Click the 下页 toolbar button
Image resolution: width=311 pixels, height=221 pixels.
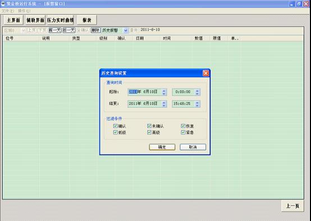coord(42,30)
